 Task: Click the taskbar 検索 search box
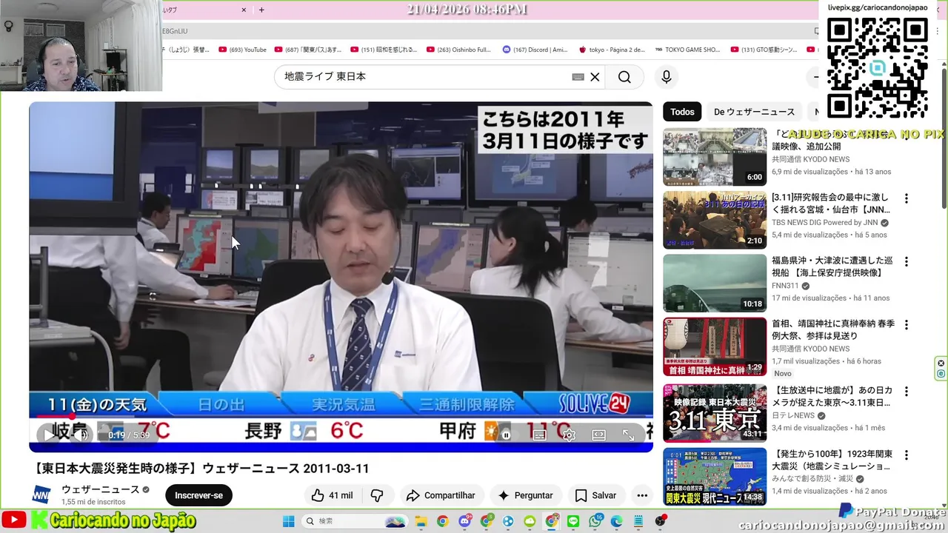point(355,521)
